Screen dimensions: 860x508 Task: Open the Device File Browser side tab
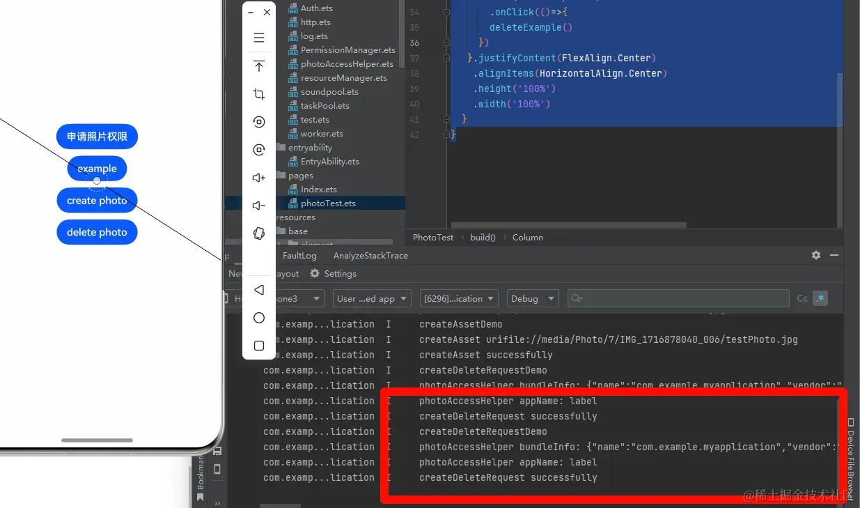click(x=850, y=459)
